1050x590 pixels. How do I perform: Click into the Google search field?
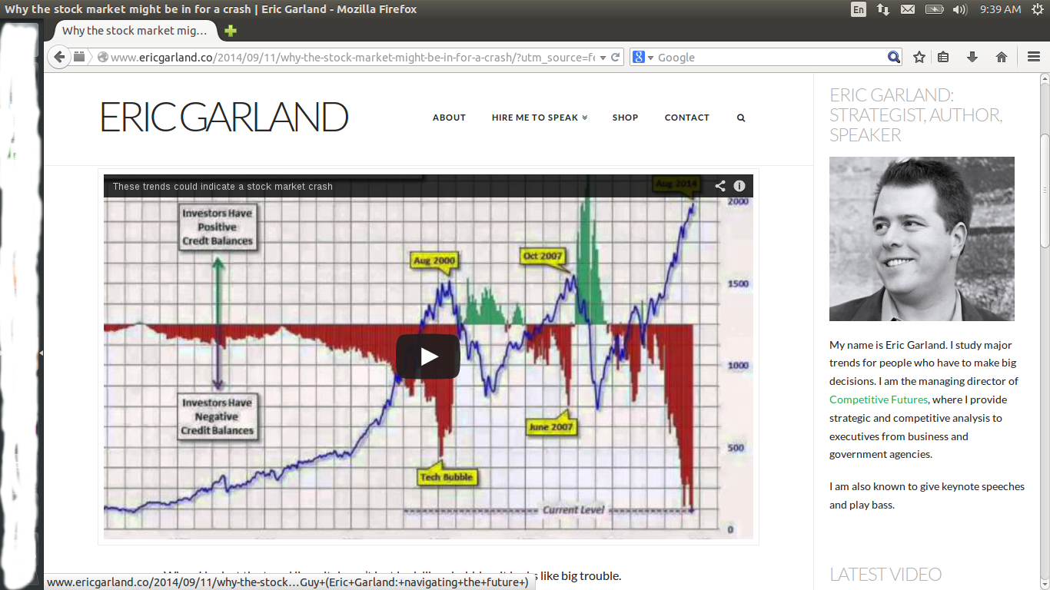tap(771, 58)
